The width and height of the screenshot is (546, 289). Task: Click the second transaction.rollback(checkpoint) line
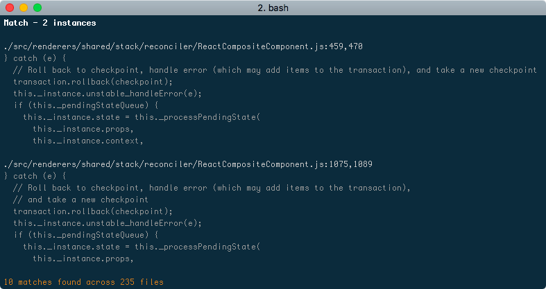(x=93, y=211)
